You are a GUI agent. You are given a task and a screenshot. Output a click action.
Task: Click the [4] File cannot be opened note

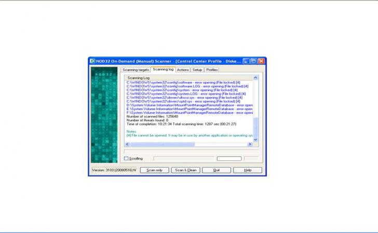190,135
